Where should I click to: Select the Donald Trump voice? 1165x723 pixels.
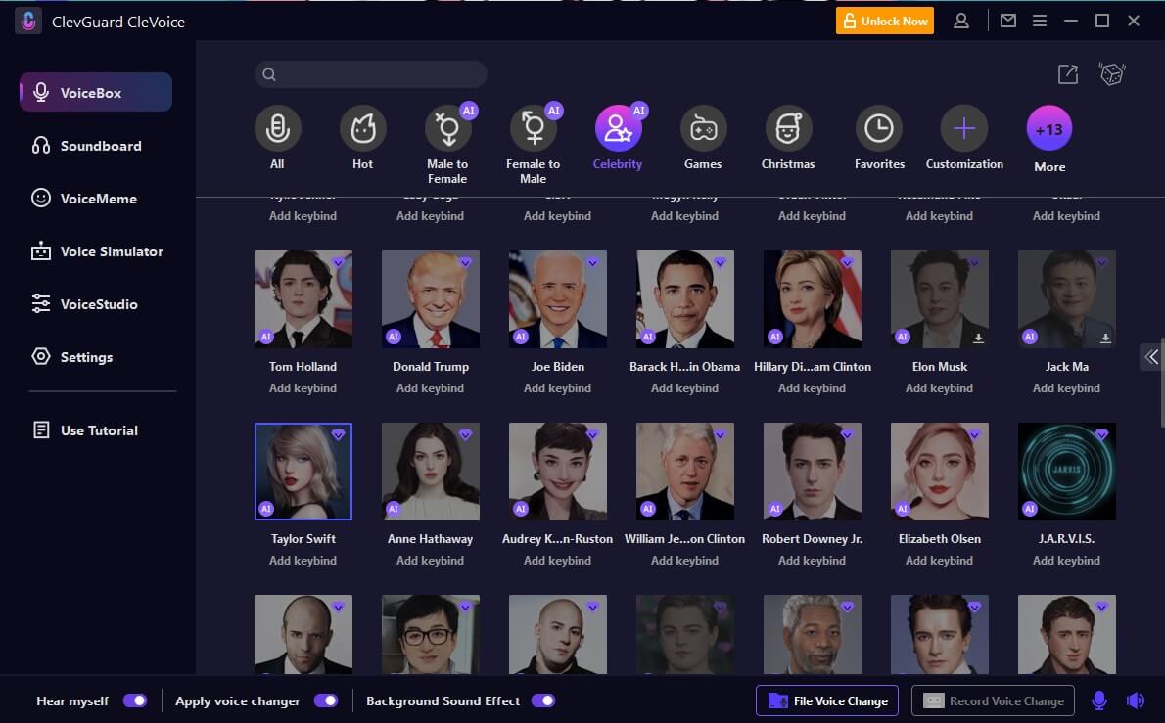pos(430,299)
